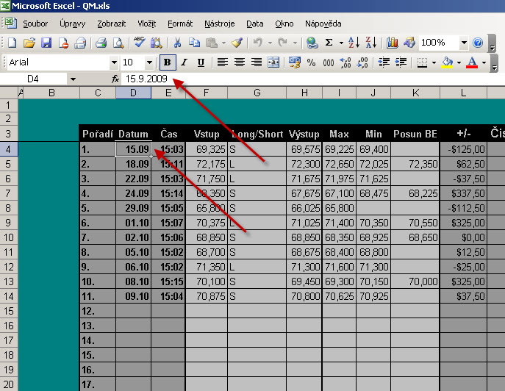Click the fx Insert Function button

pos(115,79)
